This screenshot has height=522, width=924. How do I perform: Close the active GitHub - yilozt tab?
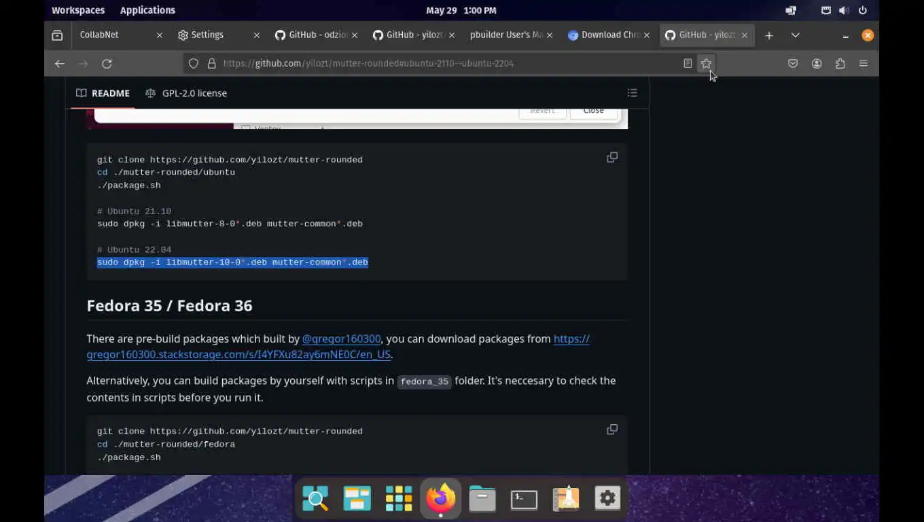[x=745, y=35]
